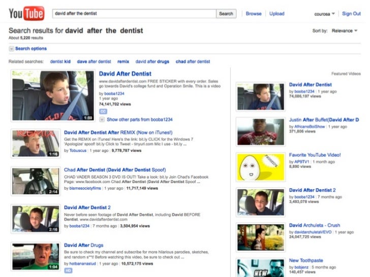Expand the Search options panel

(28, 49)
